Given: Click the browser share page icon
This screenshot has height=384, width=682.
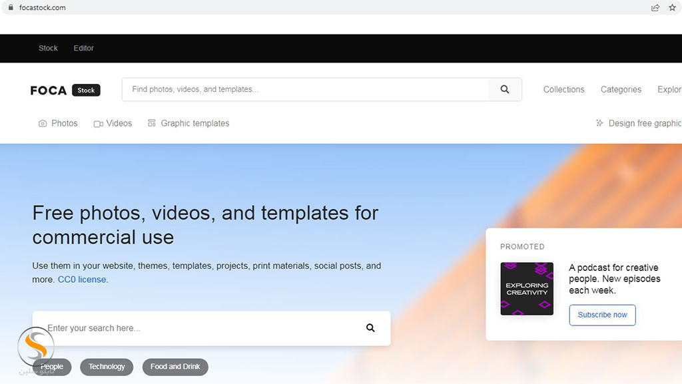Looking at the screenshot, I should pos(655,7).
